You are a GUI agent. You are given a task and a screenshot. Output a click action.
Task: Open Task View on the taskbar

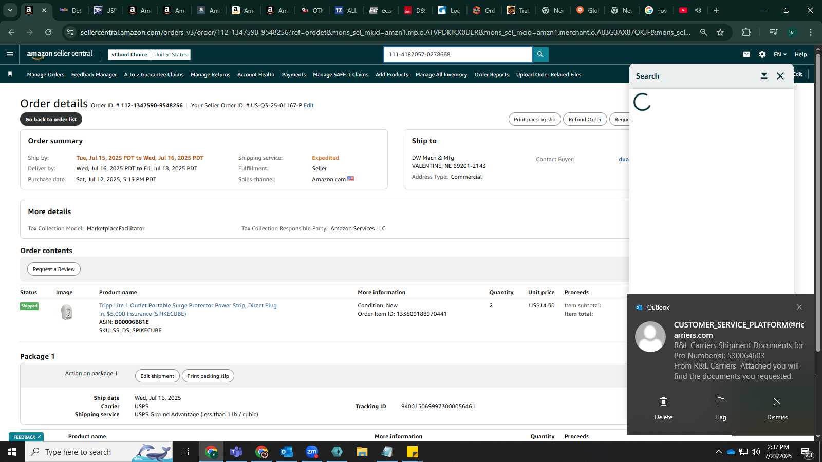pos(185,452)
